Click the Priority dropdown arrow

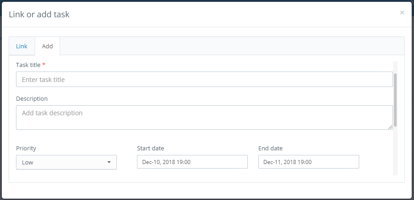click(109, 162)
